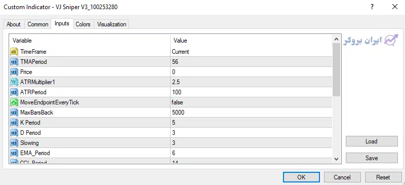
Task: Click the EMA_Period variable name
Action: (x=35, y=153)
